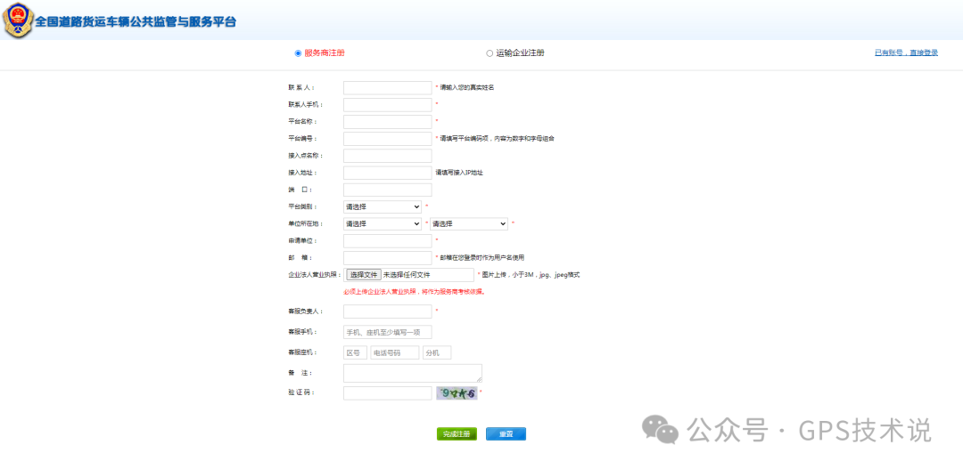
Task: Click the 联系人手机 input field
Action: (388, 105)
